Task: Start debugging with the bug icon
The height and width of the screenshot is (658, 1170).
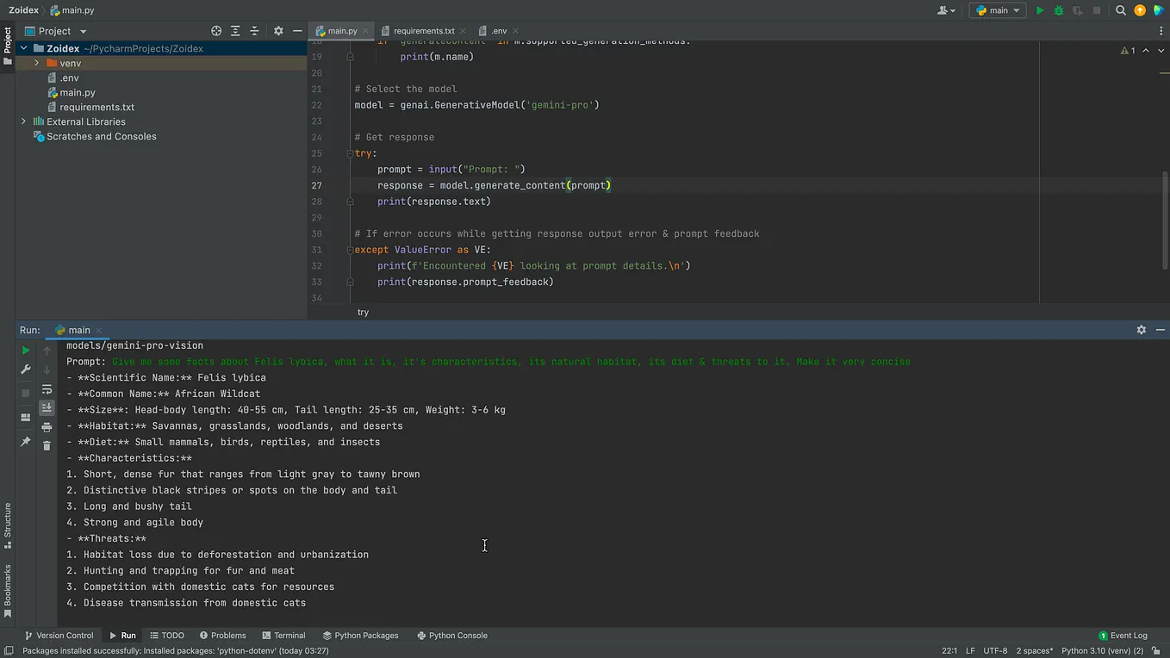Action: point(1059,10)
